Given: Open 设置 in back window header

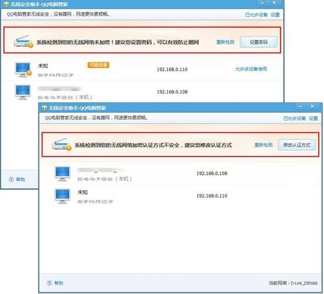Looking at the screenshot, I should pos(275,15).
